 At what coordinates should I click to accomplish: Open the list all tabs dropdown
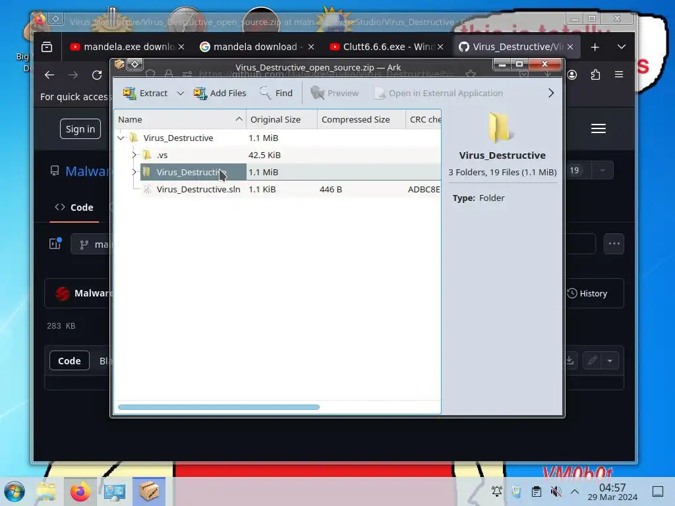click(622, 47)
